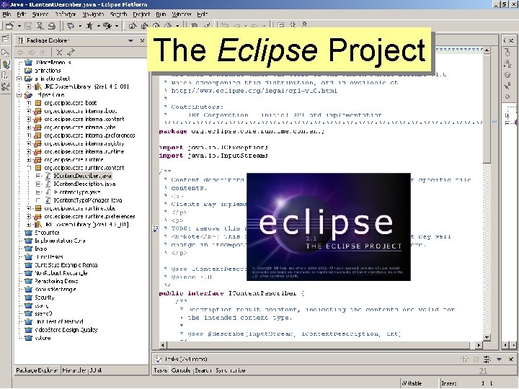Click the editor horizontal scrollbar left arrow

click(x=162, y=345)
